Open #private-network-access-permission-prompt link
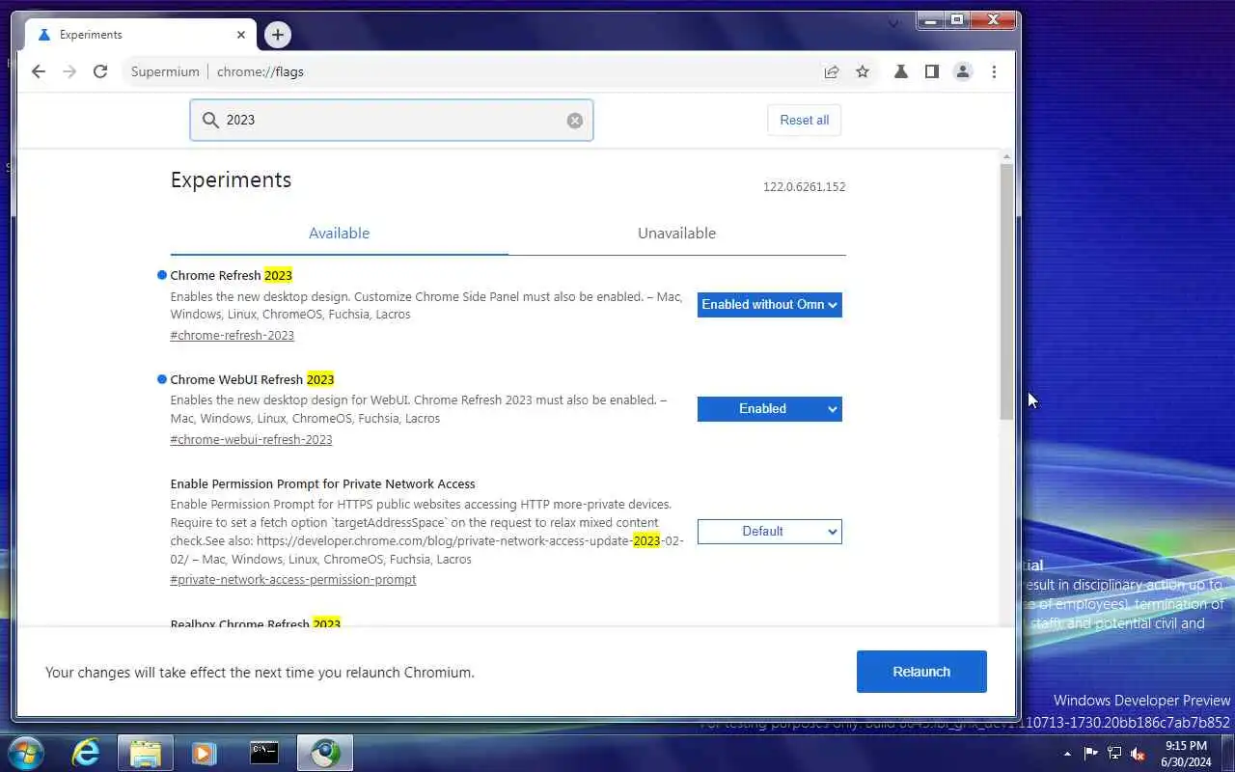This screenshot has width=1235, height=772. [x=293, y=580]
